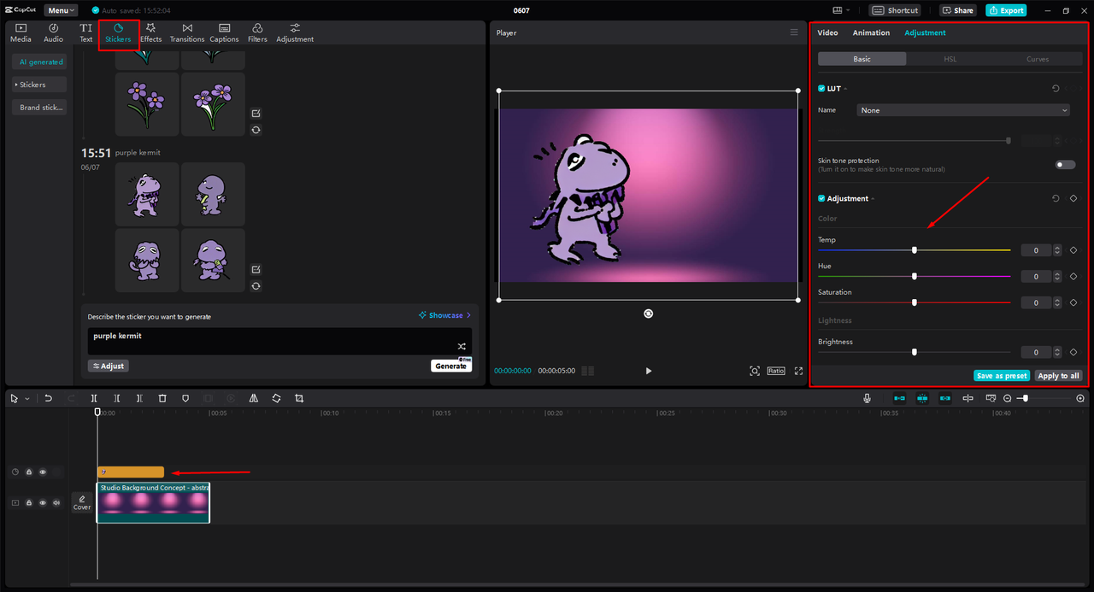Click the Adjust button under the prompt

(109, 366)
